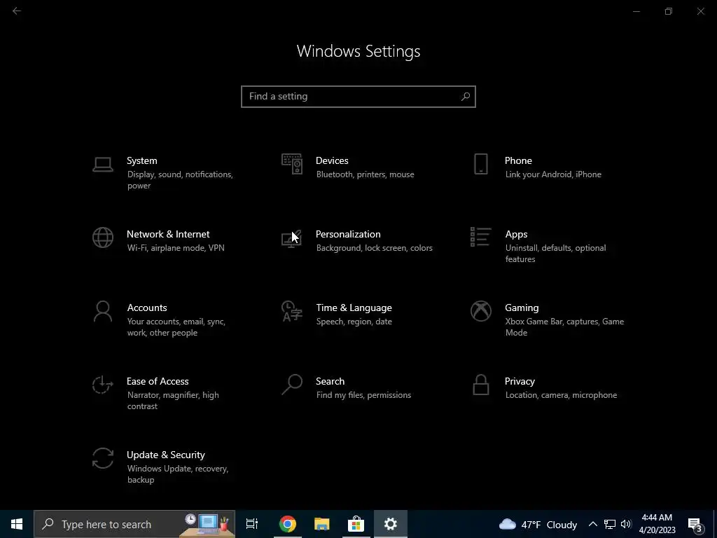Open Network & Internet title

pyautogui.click(x=168, y=234)
